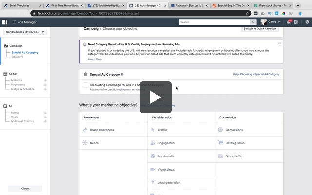Click the help question mark icon
The height and width of the screenshot is (195, 312).
point(307,22)
